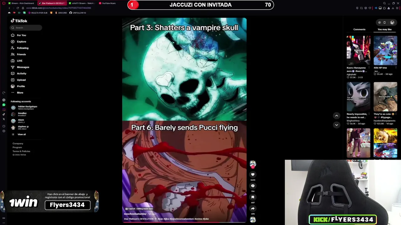
Task: Click the TikTok logo
Action: click(19, 21)
